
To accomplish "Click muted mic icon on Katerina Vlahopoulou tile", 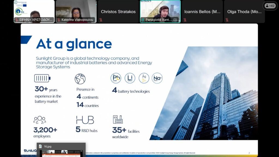I will tap(59, 20).
